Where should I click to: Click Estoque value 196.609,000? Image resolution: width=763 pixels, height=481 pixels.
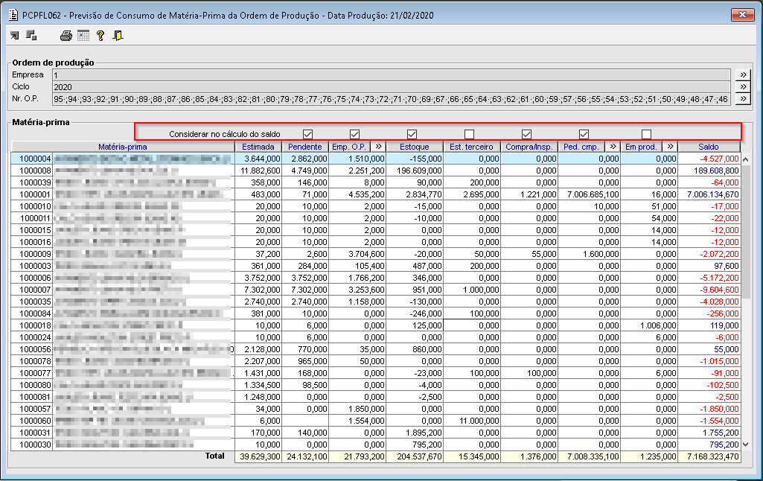point(419,171)
